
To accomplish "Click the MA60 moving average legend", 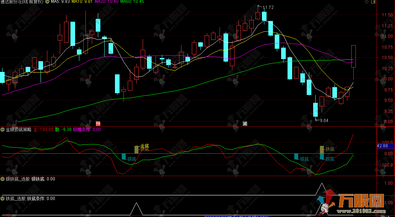I will tap(127, 2).
